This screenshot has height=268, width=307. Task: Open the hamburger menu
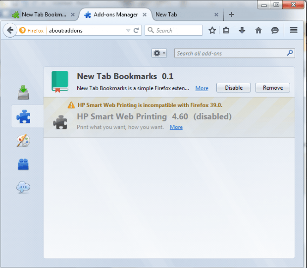294,30
